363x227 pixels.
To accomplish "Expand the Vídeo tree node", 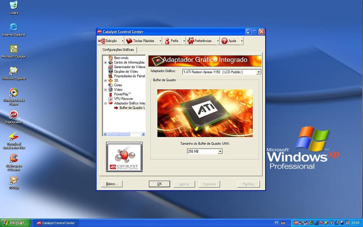I will (105, 90).
